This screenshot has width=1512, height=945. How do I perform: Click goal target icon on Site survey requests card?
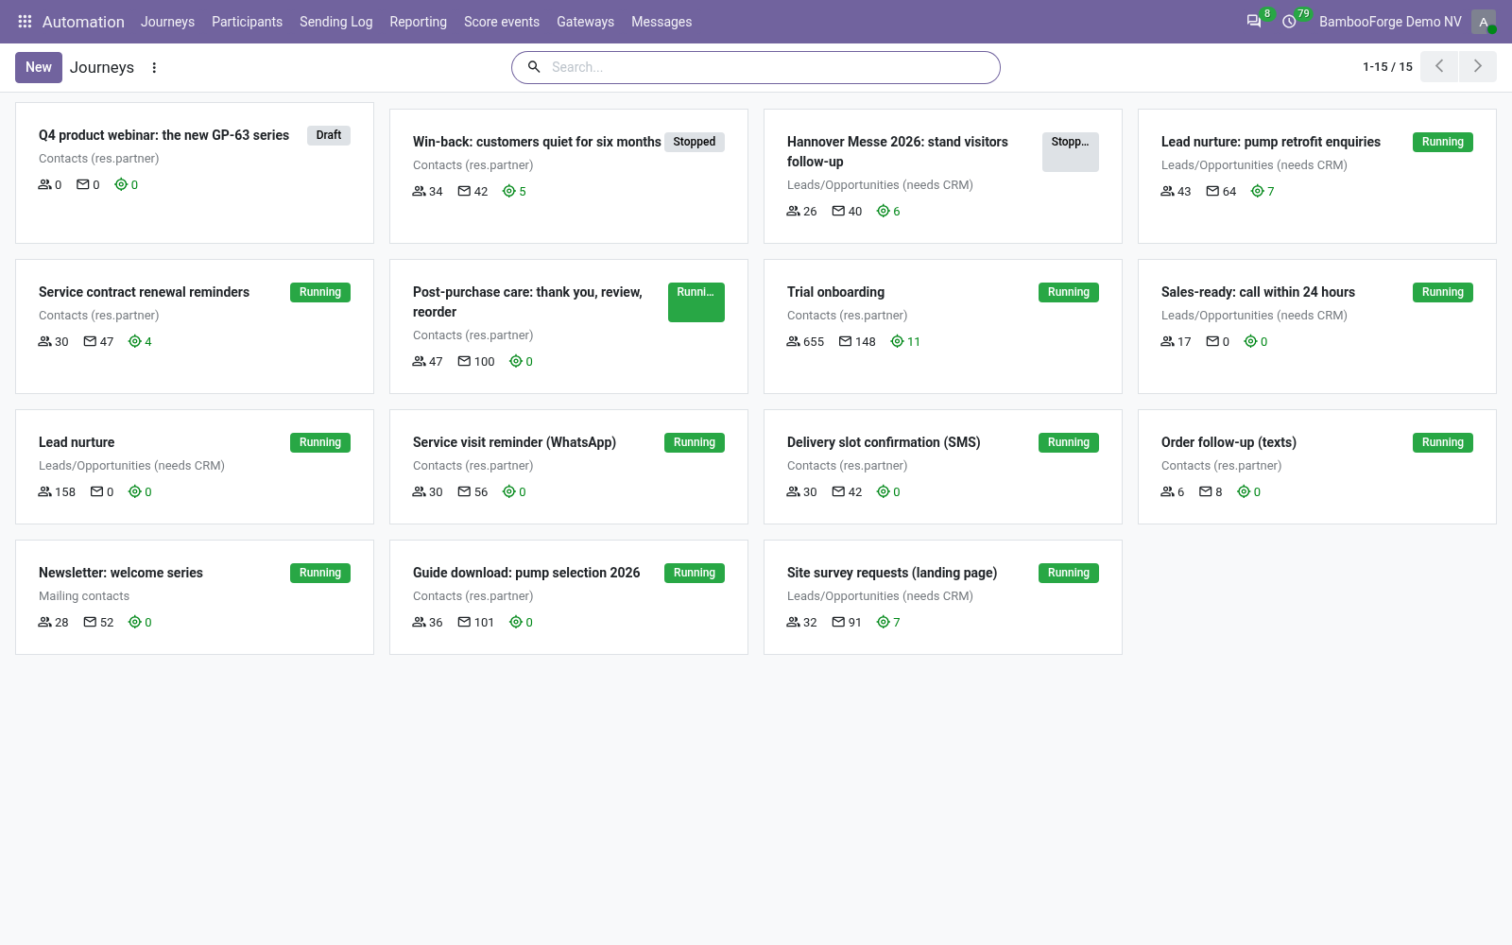point(884,622)
